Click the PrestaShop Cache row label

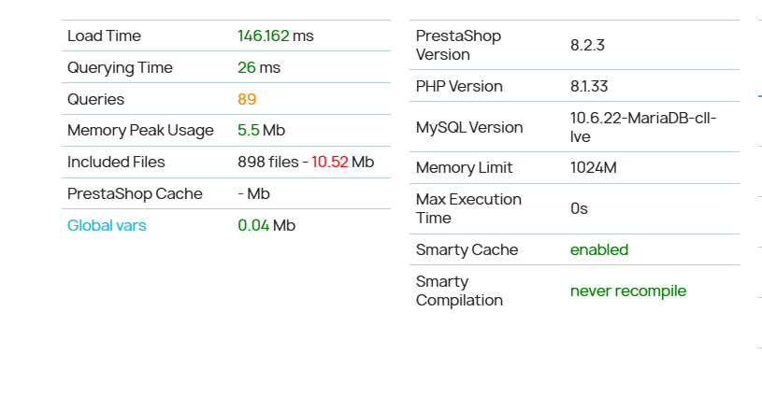pos(135,193)
